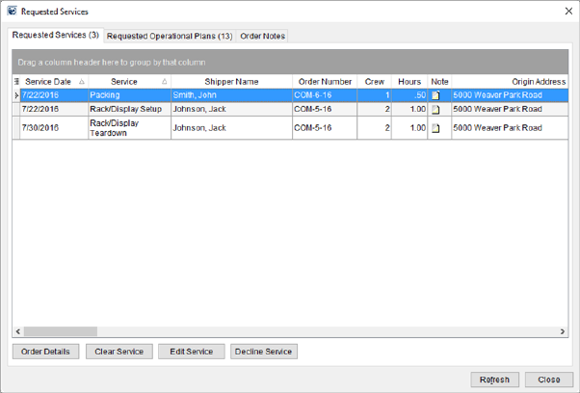Decline the selected service
Screen dimensions: 580x393
(264, 352)
